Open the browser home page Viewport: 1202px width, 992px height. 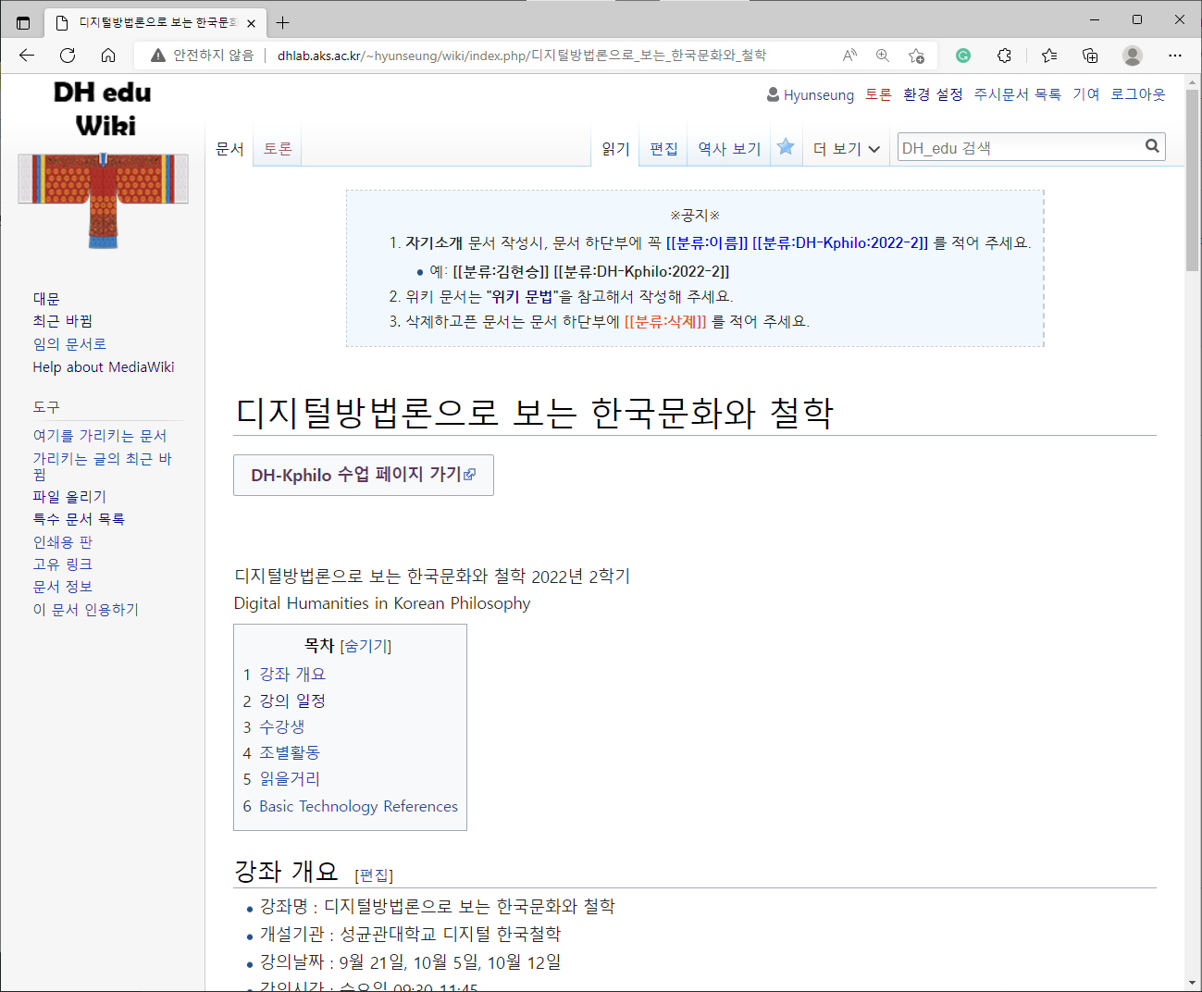tap(108, 56)
